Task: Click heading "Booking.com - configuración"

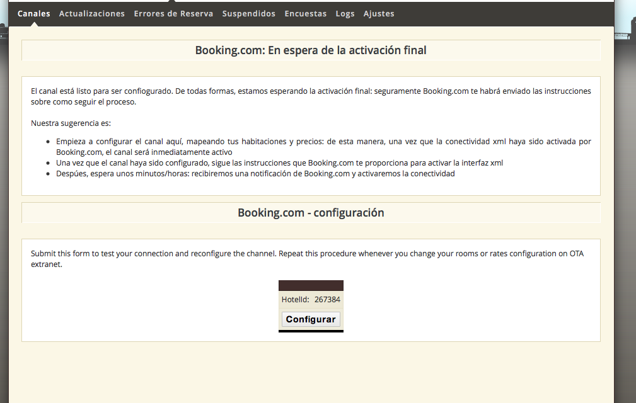Action: tap(311, 213)
